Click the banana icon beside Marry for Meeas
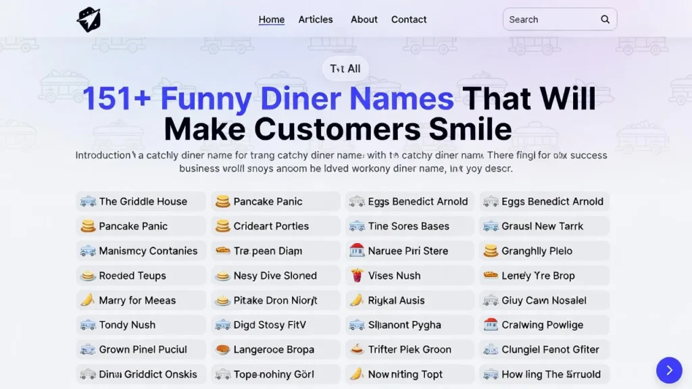 click(89, 300)
